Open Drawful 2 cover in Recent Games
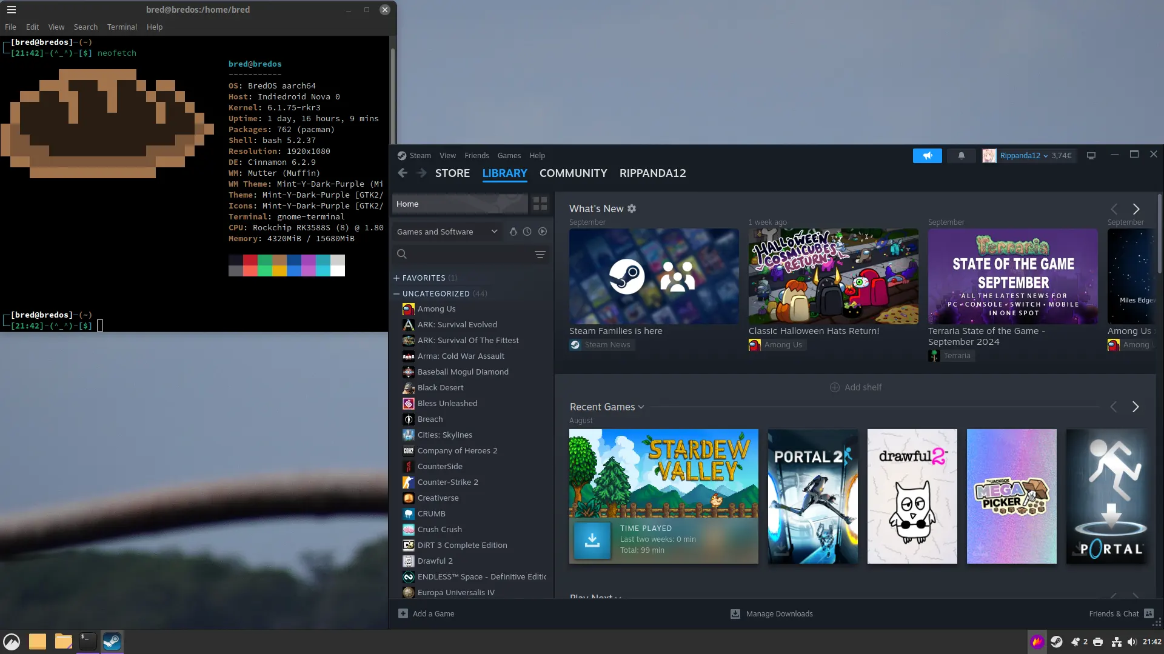This screenshot has height=654, width=1164. (912, 496)
